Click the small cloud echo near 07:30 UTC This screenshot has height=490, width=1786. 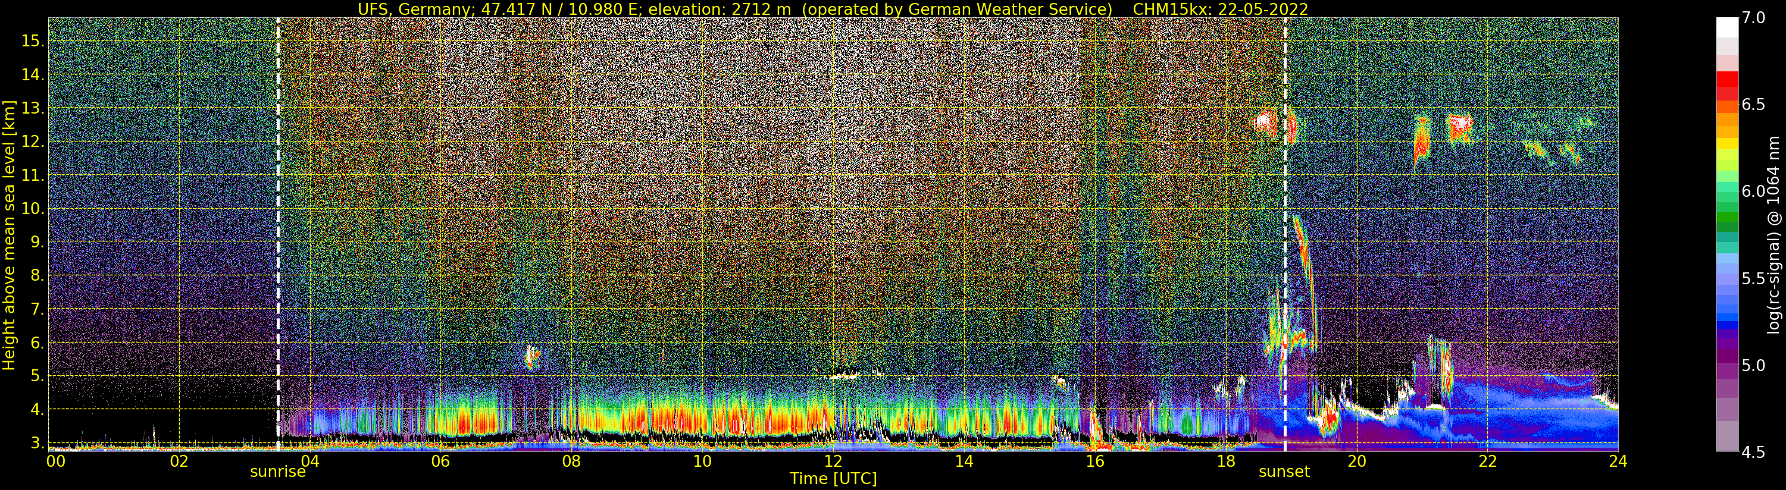pyautogui.click(x=532, y=357)
